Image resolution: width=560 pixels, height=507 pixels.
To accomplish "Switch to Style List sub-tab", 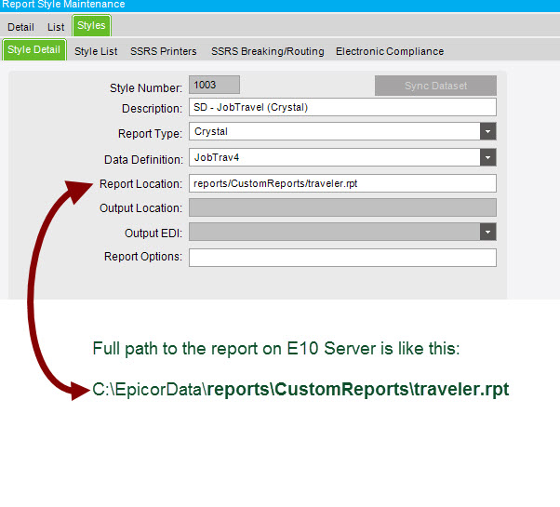I will (96, 51).
